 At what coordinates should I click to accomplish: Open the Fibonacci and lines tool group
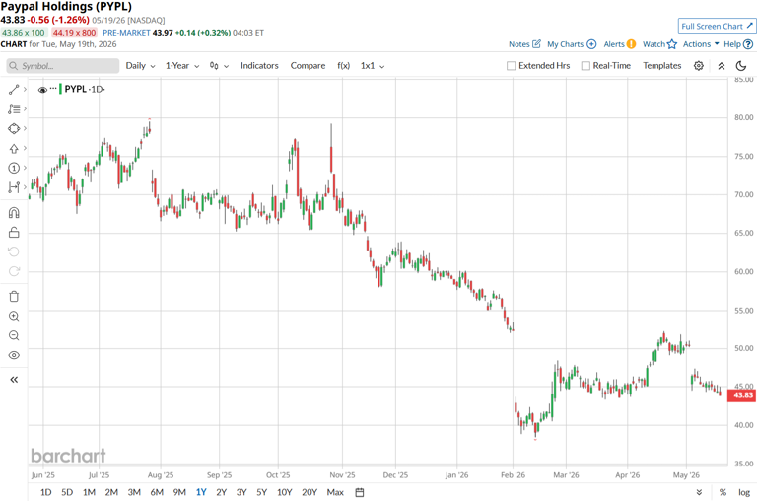14,109
